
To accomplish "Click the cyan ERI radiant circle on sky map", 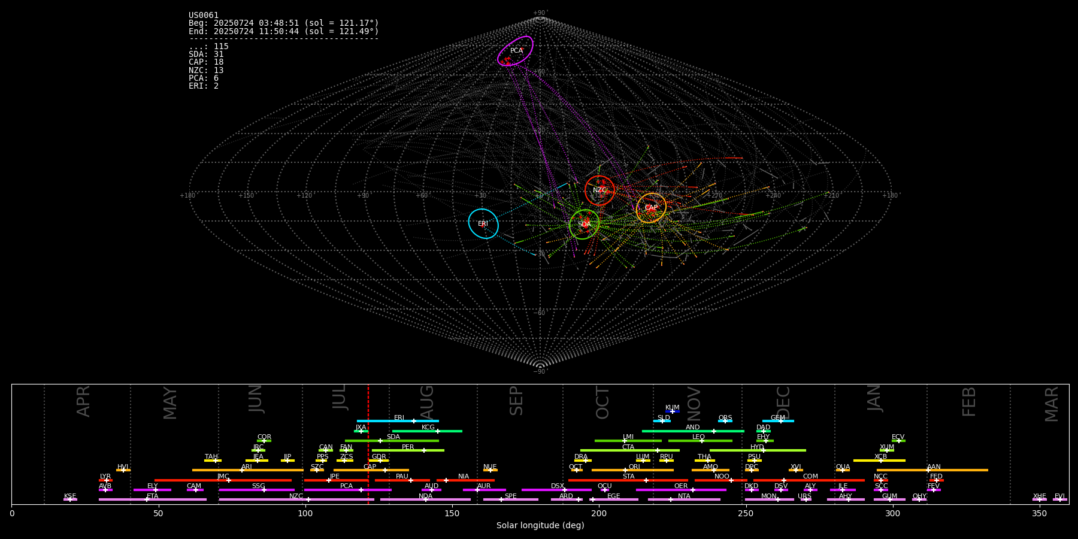I will tap(483, 223).
